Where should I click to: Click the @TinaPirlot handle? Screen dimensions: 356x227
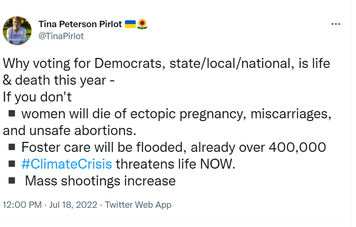(61, 36)
